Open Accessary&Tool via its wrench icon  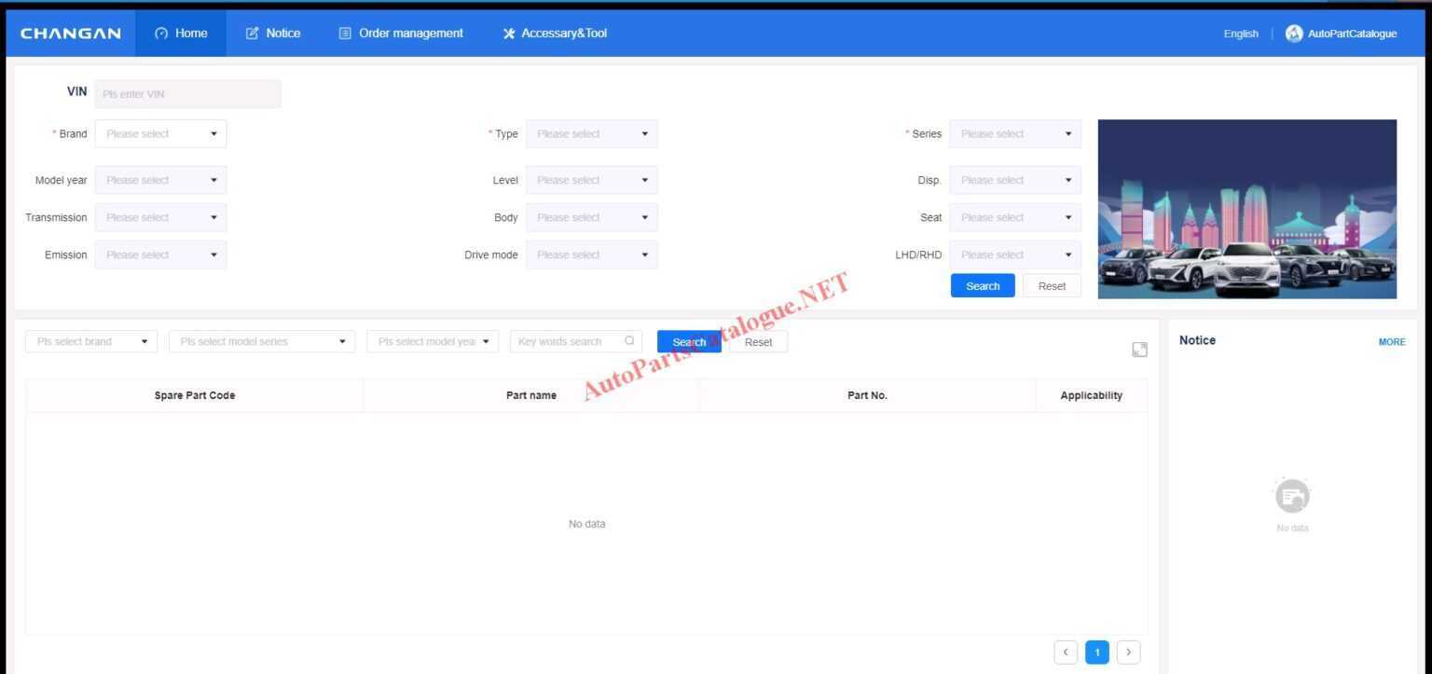click(509, 33)
